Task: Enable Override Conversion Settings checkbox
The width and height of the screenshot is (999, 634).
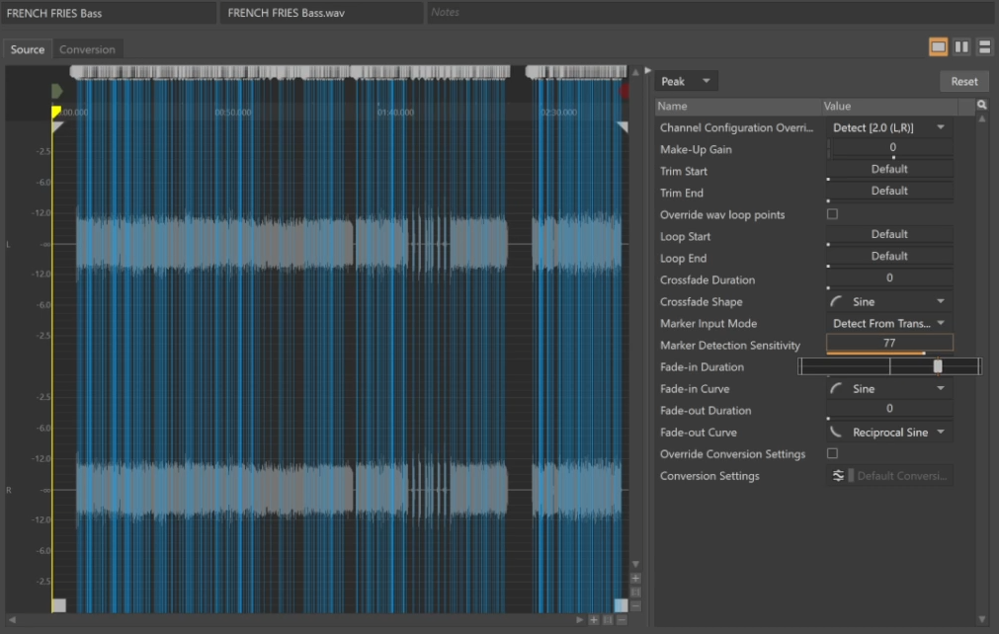Action: tap(832, 454)
